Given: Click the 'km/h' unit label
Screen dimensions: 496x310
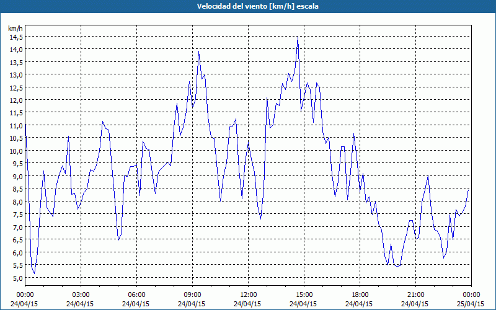Looking at the screenshot, I should 15,29.
